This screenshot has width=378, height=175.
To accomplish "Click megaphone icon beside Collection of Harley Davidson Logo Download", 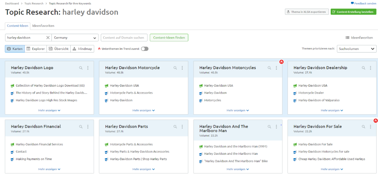I will coord(12,86).
